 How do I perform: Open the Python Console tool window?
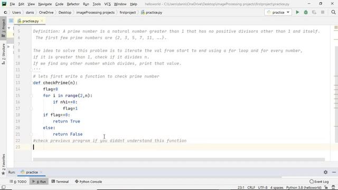pyautogui.click(x=88, y=182)
